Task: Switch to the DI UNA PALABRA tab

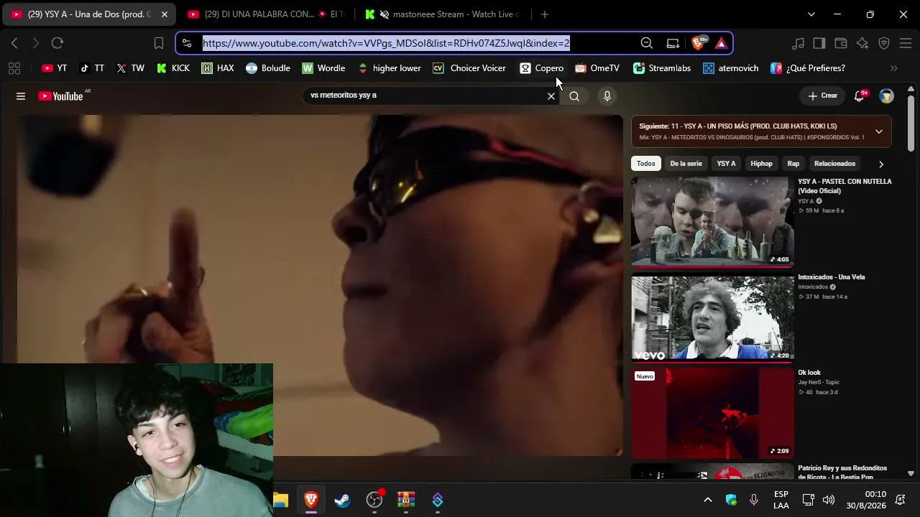Action: (266, 14)
